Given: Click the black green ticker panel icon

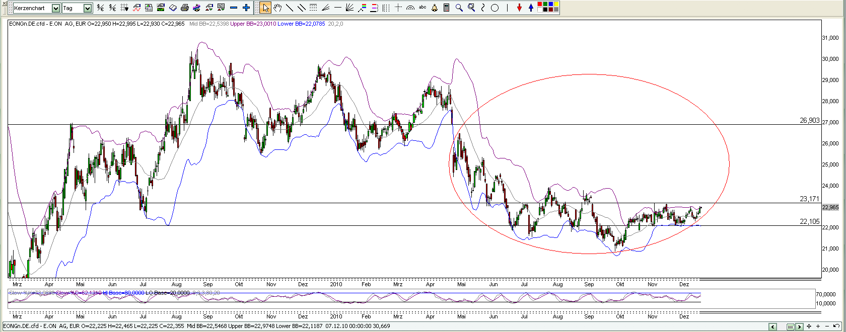Looking at the screenshot, I should point(161,8).
